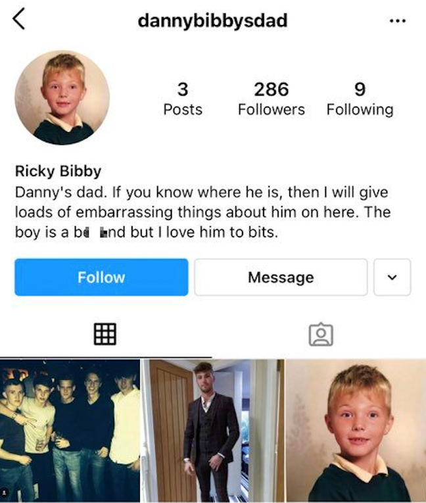Viewport: 426px width, 503px height.
Task: Switch to the tagged photos tab
Action: (321, 335)
